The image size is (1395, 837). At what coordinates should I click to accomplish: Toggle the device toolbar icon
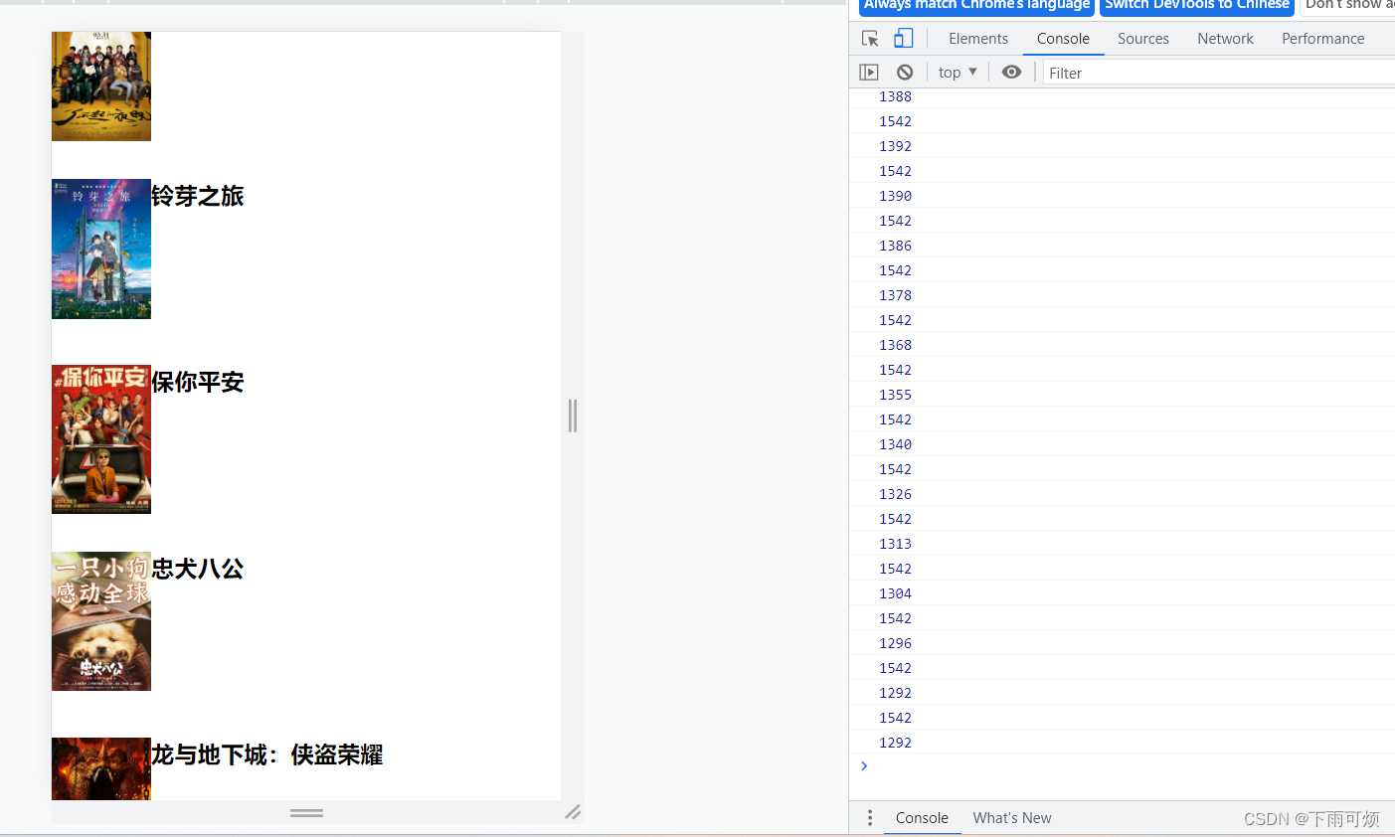(x=903, y=38)
